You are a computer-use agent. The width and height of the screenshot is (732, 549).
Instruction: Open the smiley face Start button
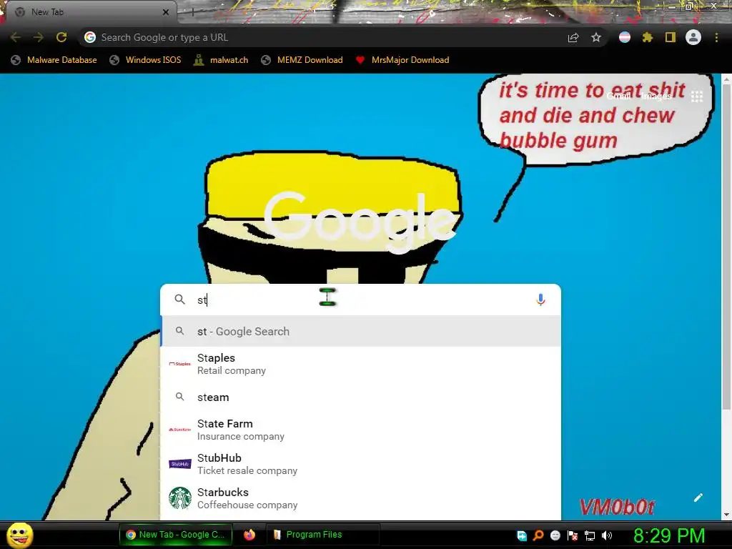point(19,535)
